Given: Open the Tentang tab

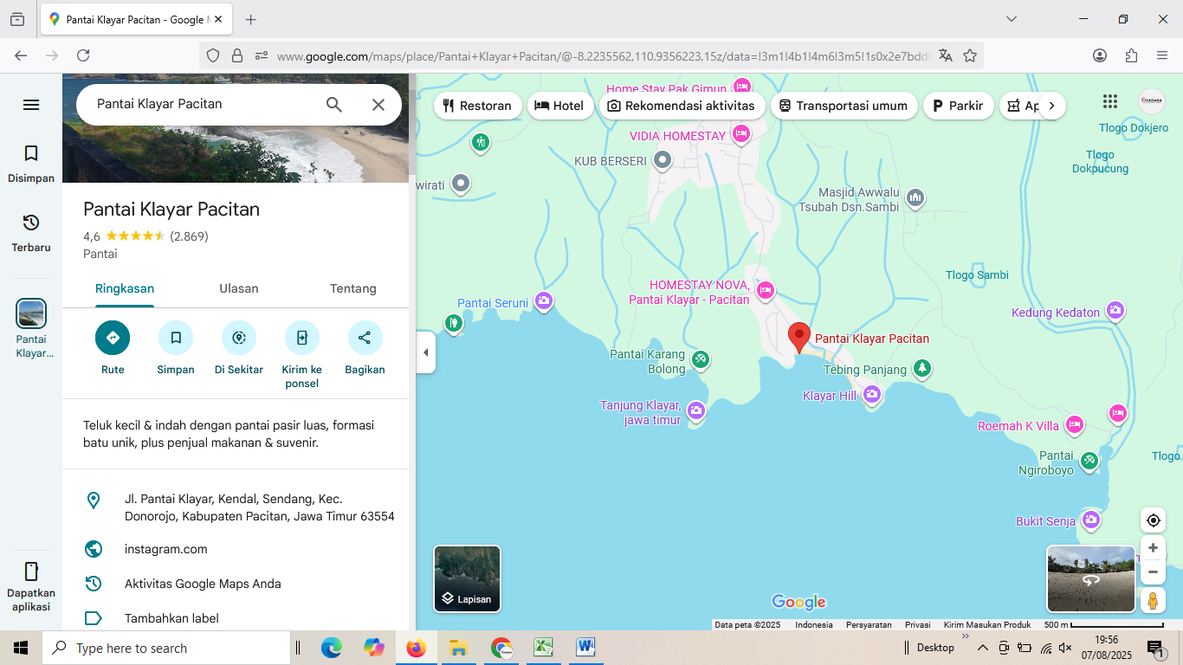Looking at the screenshot, I should [352, 288].
